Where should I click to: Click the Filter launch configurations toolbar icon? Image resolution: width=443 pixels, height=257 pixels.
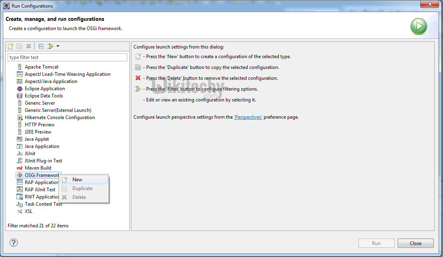50,47
